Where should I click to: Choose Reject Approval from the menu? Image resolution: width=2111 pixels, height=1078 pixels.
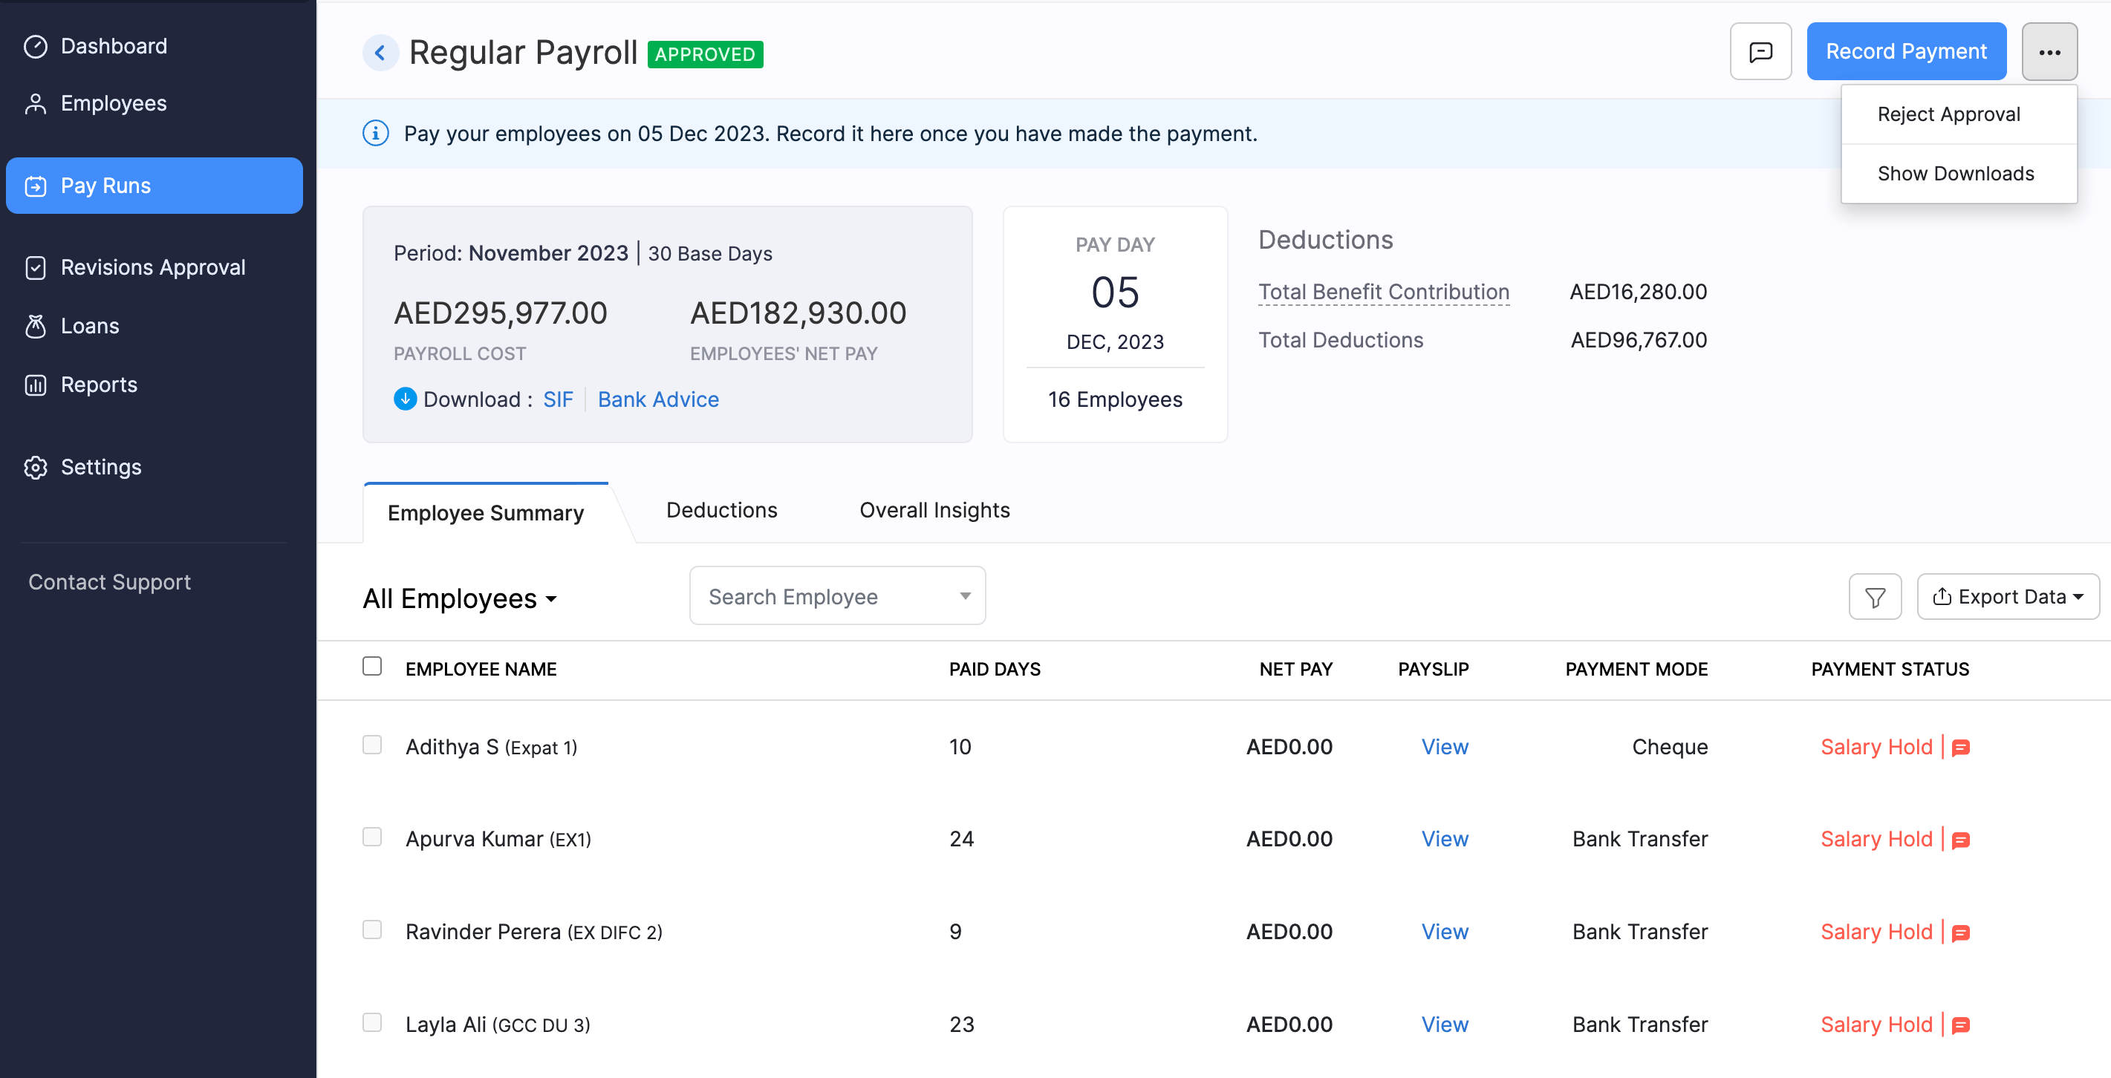tap(1950, 114)
